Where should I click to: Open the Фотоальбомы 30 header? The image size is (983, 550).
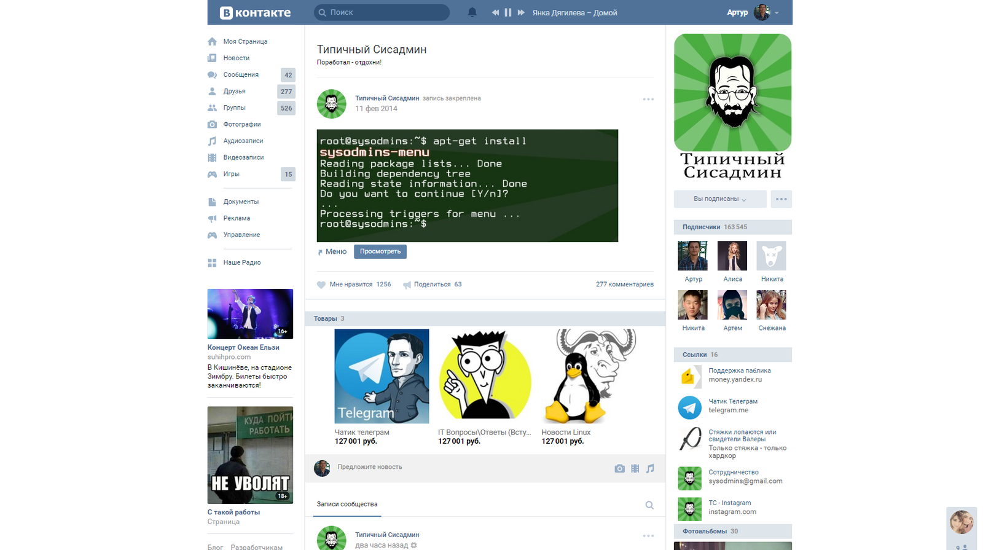(x=733, y=531)
